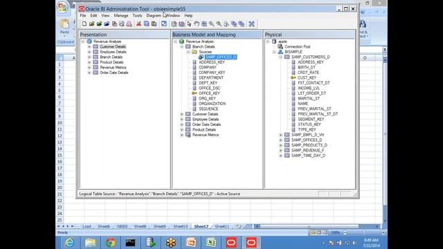Collapse the Sources folder node
The width and height of the screenshot is (443, 249).
point(188,52)
